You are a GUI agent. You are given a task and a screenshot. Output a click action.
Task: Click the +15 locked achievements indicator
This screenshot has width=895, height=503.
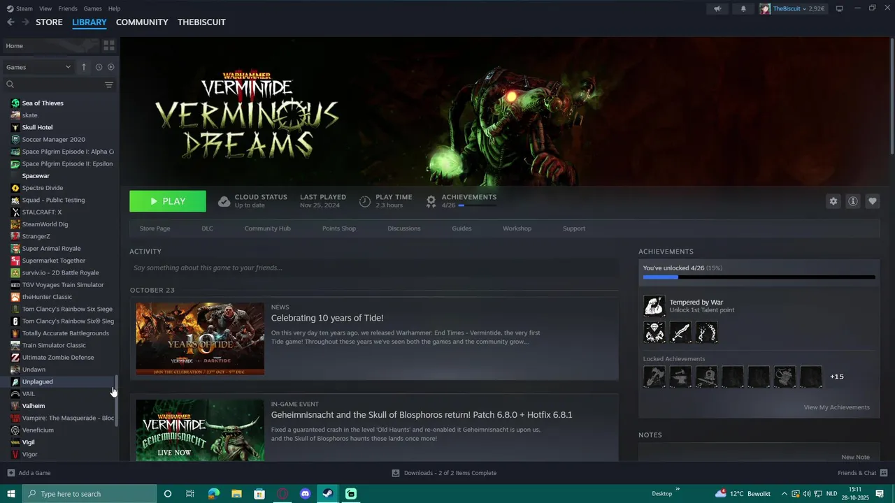tap(837, 377)
